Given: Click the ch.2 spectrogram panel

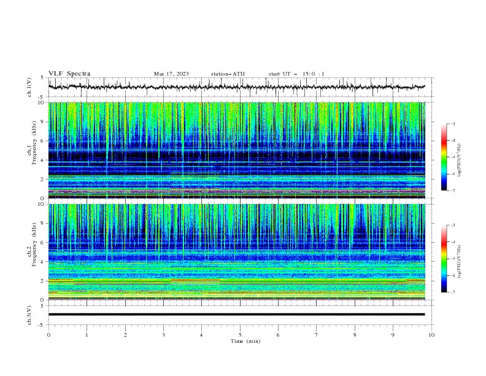Looking at the screenshot, I should [x=237, y=252].
